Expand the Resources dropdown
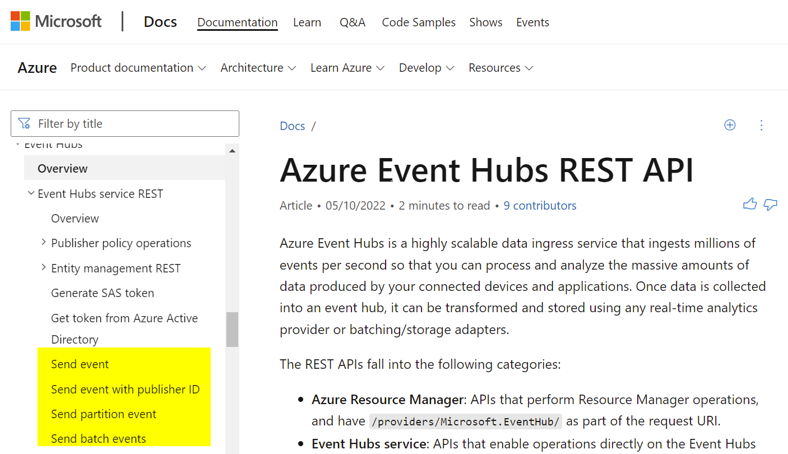This screenshot has width=788, height=454. [x=501, y=68]
